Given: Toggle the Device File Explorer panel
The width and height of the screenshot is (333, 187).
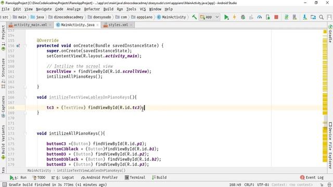Looking at the screenshot, I should point(330,145).
